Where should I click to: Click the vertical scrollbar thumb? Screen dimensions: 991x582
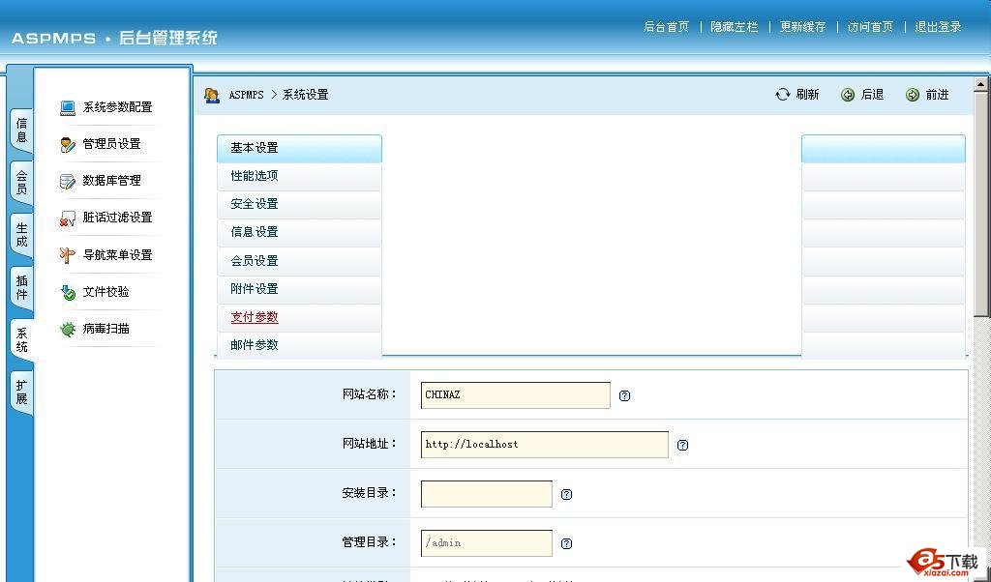[x=981, y=205]
